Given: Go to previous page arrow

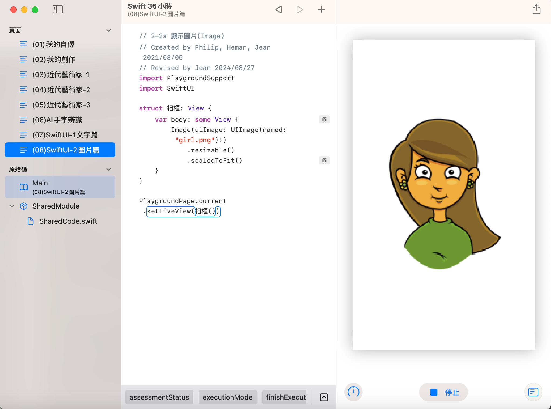Looking at the screenshot, I should point(279,10).
